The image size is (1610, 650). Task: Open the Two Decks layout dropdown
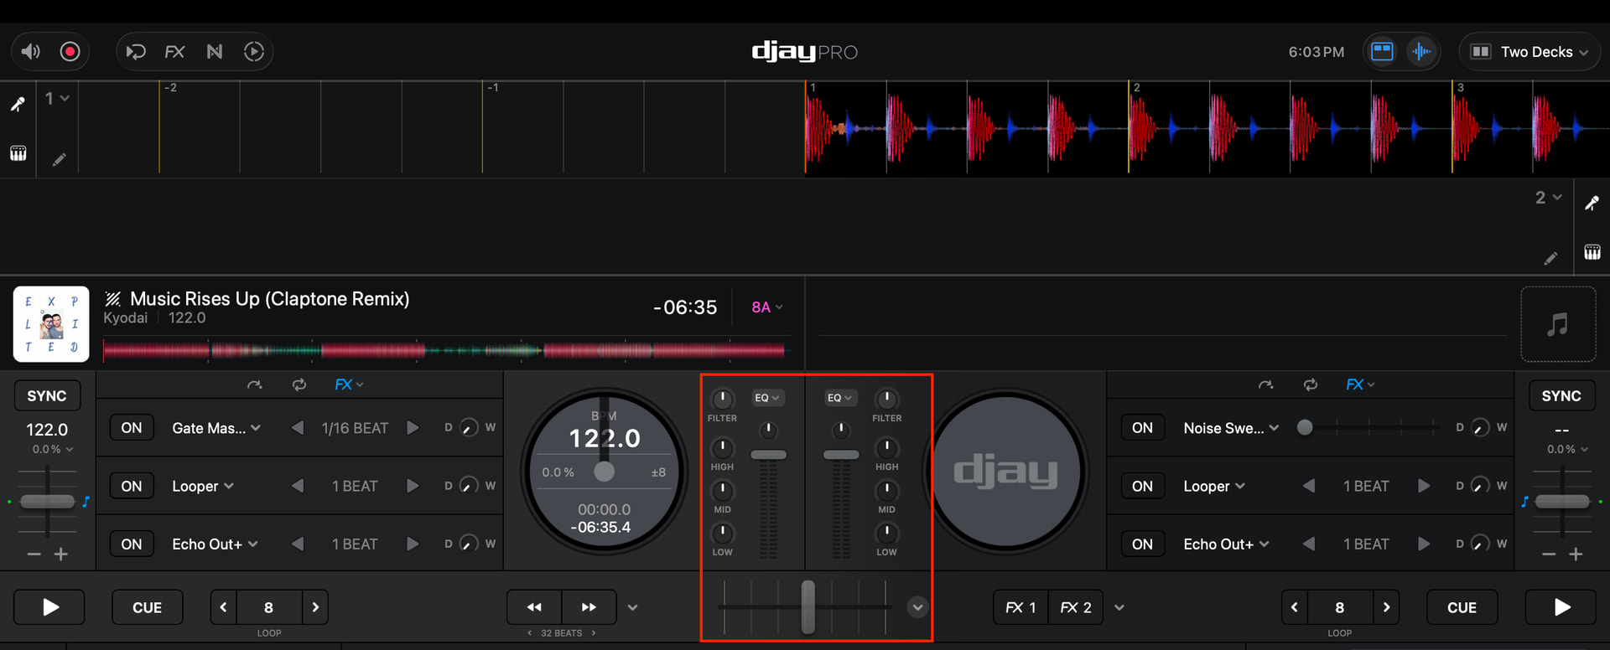click(1530, 52)
